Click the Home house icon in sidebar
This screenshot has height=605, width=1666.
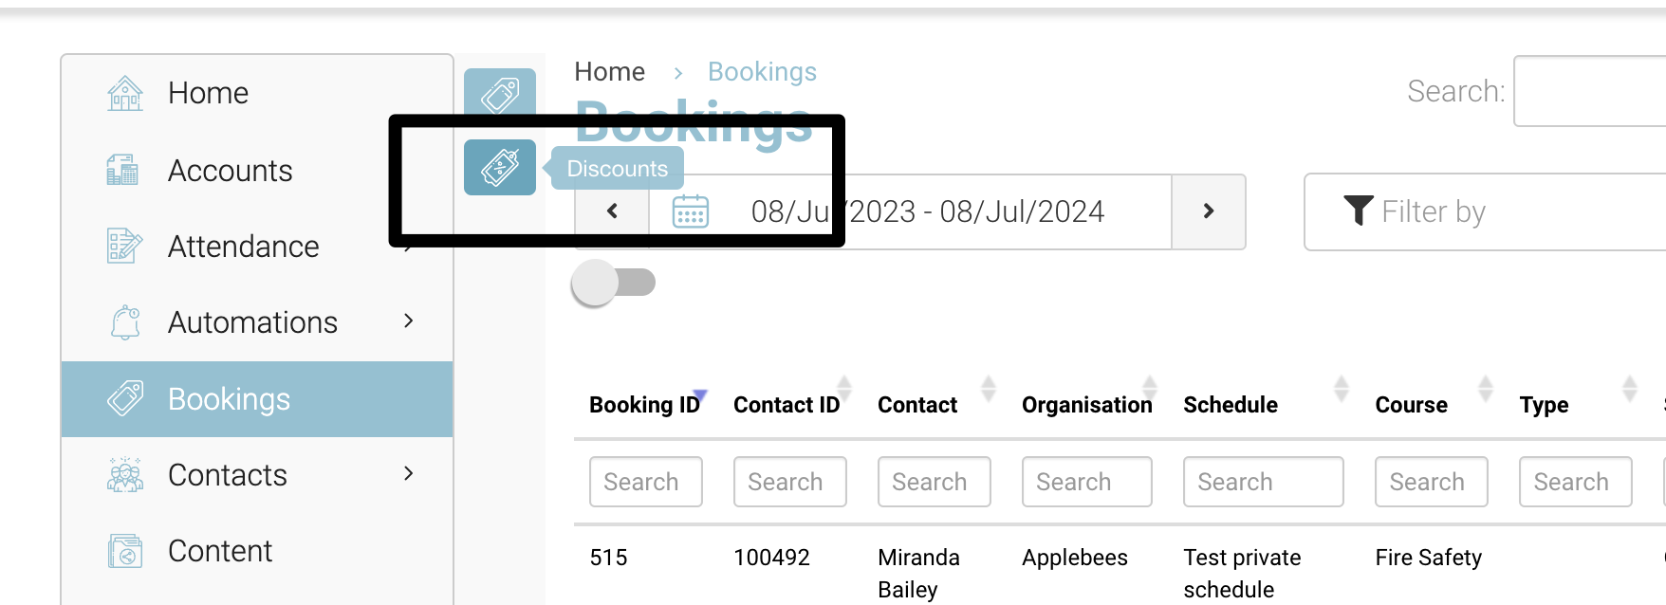click(x=124, y=93)
